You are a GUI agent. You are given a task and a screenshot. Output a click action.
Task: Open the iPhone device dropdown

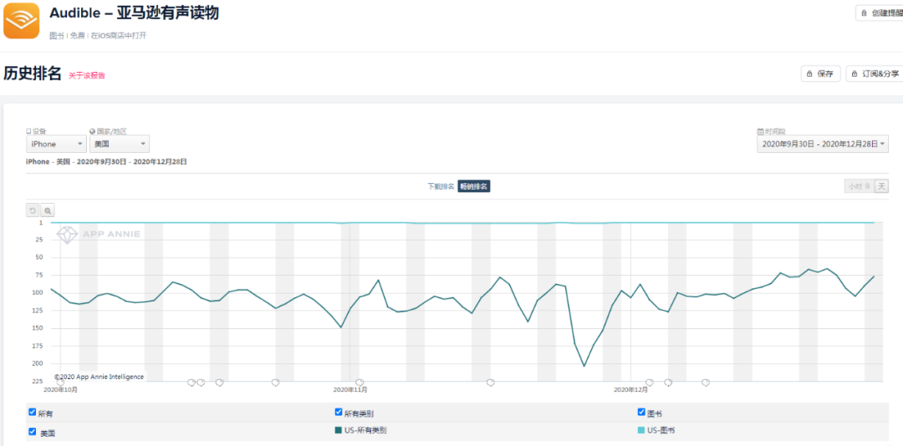point(55,144)
